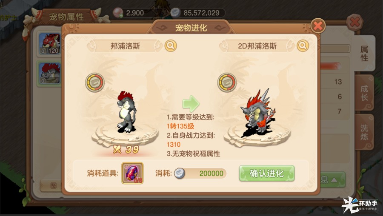Switch to 属性 tab
The image size is (383, 216).
click(364, 53)
